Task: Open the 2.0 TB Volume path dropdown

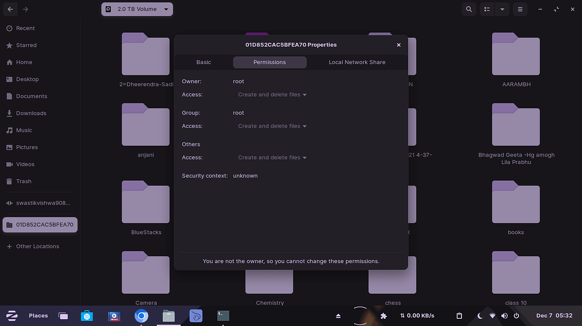Action: pyautogui.click(x=137, y=9)
